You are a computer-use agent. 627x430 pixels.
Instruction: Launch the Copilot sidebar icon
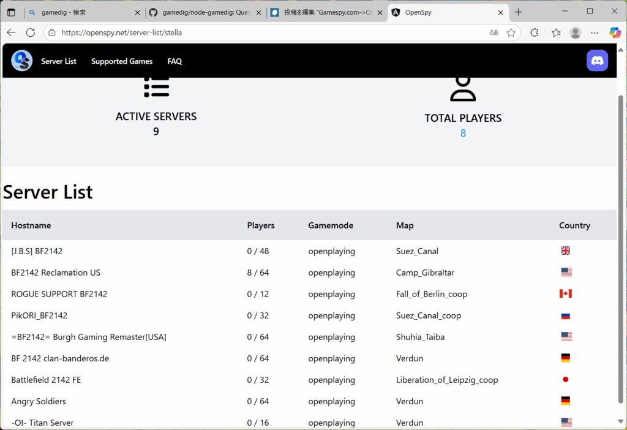click(615, 33)
